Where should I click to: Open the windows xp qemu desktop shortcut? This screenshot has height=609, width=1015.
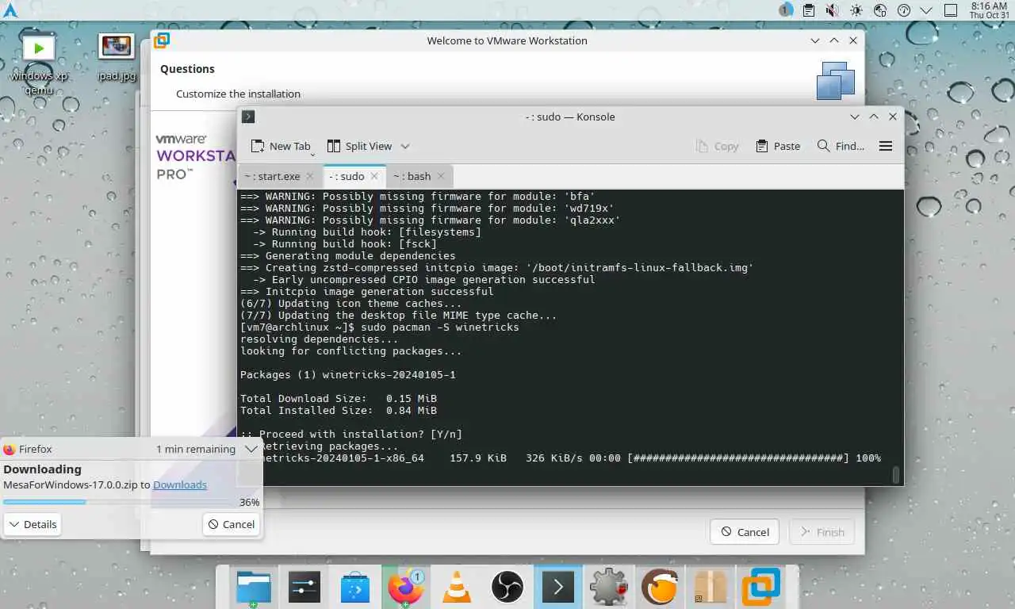tap(38, 62)
